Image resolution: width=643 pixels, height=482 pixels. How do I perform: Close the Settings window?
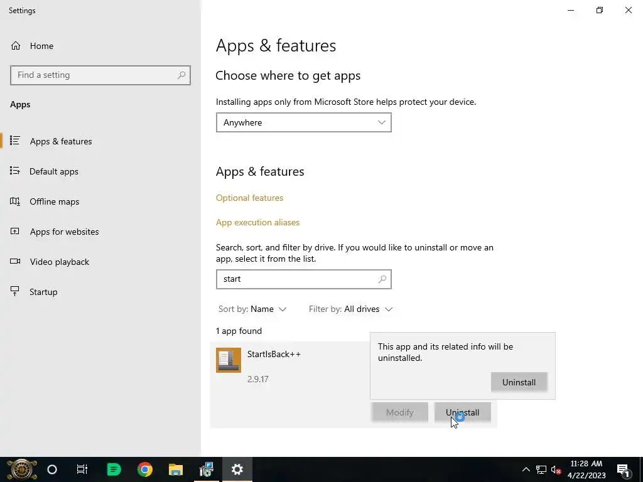coord(628,10)
